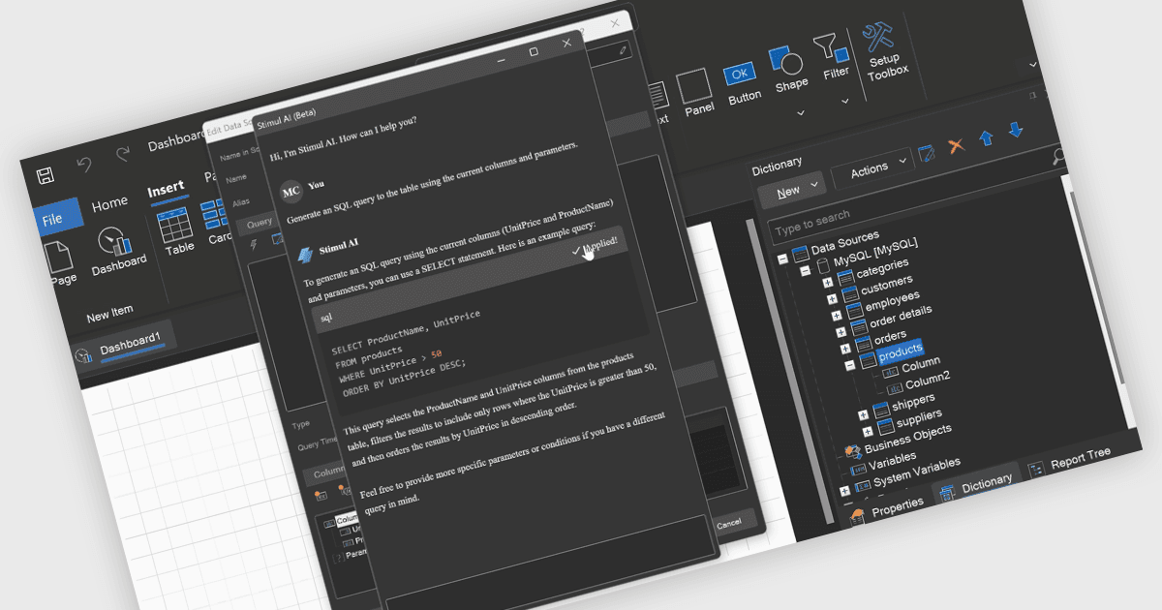Click the Redo arrow icon
1162x610 pixels.
[123, 154]
